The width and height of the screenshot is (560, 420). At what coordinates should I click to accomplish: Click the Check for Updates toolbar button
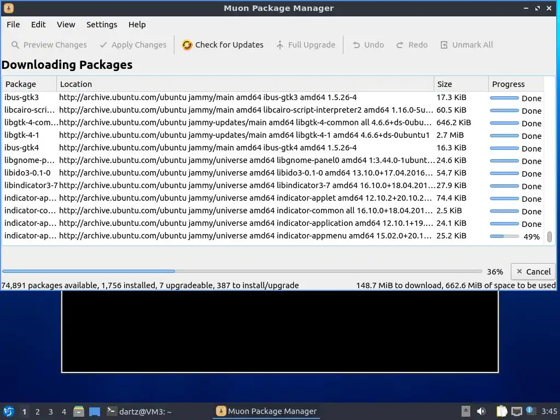223,45
